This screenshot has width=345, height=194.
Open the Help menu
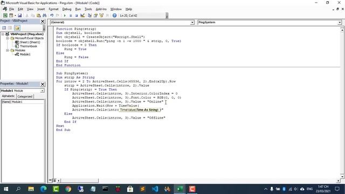[x=129, y=9]
